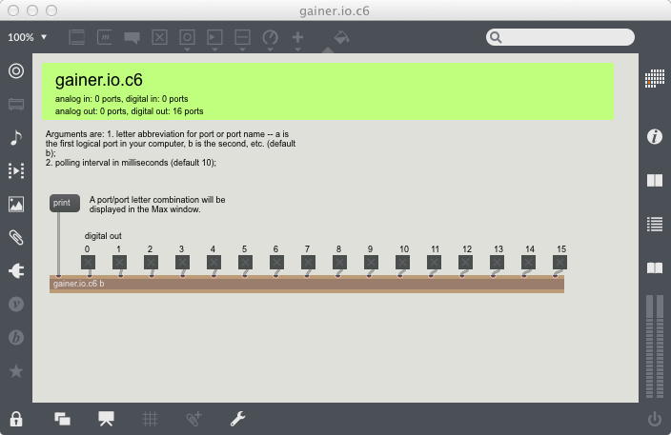Click the audio level meter on right
Screen dimensions: 671x435
pos(655,346)
